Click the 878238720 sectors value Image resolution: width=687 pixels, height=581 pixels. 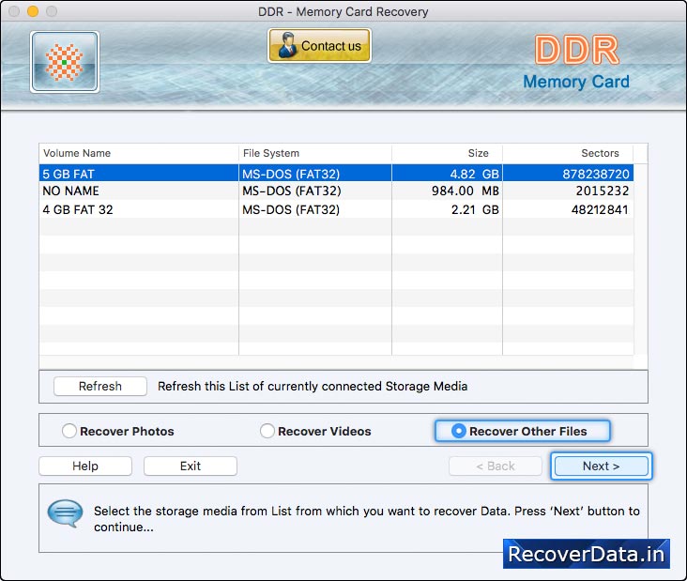coord(596,174)
